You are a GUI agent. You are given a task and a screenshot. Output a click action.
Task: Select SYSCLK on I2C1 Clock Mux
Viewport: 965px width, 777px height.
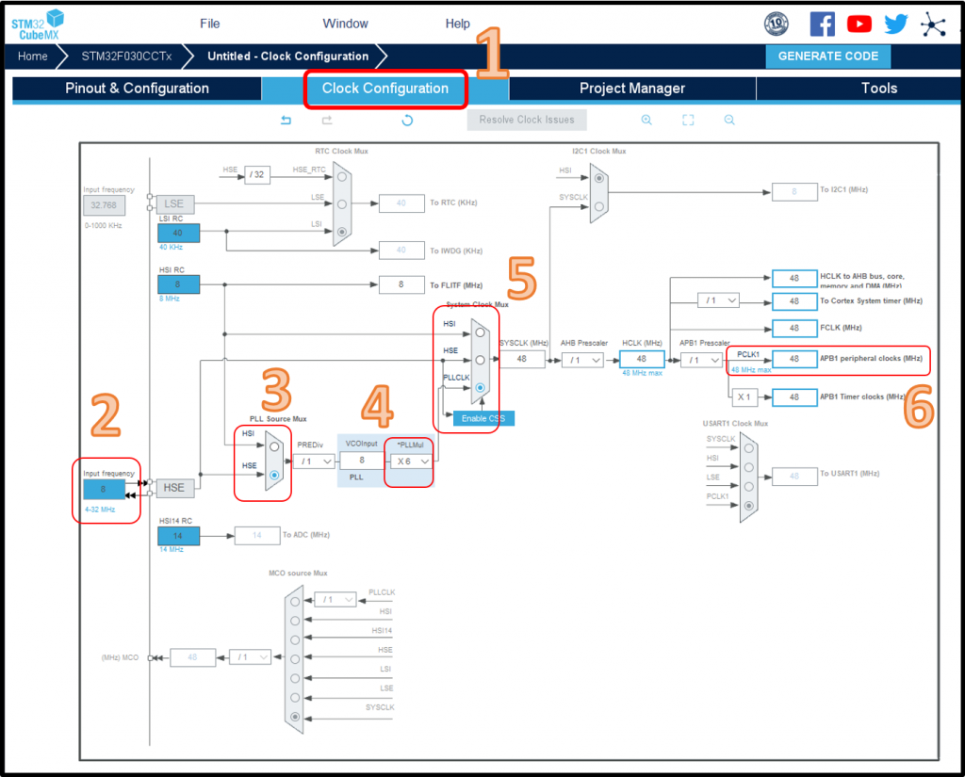coord(598,206)
